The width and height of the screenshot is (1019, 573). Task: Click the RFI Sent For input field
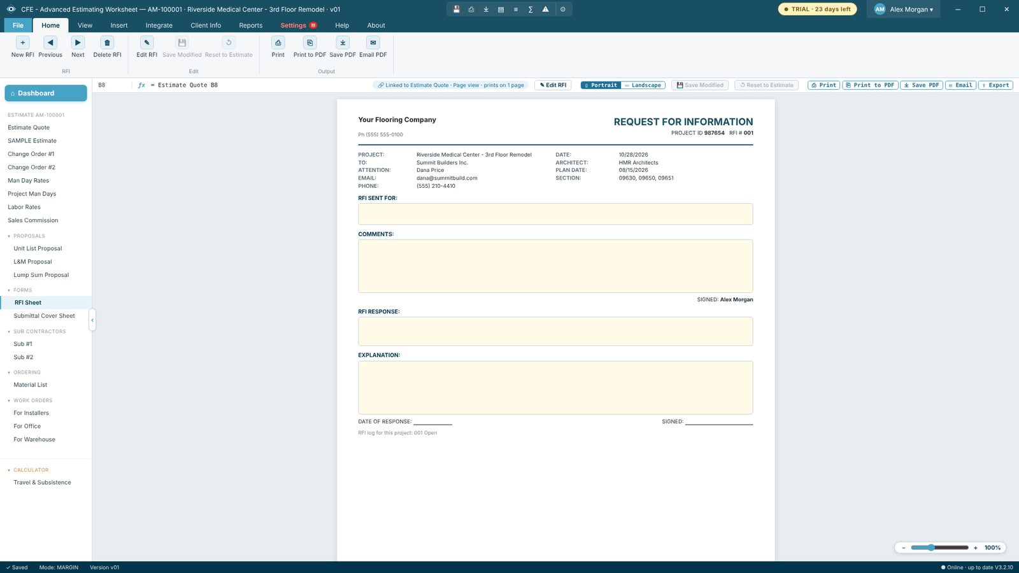[555, 214]
